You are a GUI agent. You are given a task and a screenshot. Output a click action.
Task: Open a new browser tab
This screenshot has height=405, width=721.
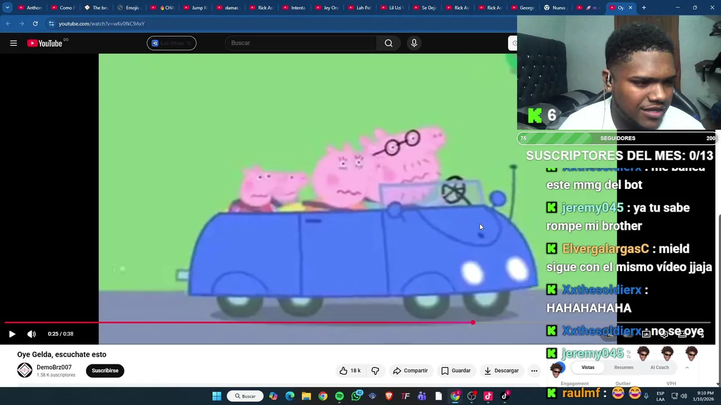point(644,8)
